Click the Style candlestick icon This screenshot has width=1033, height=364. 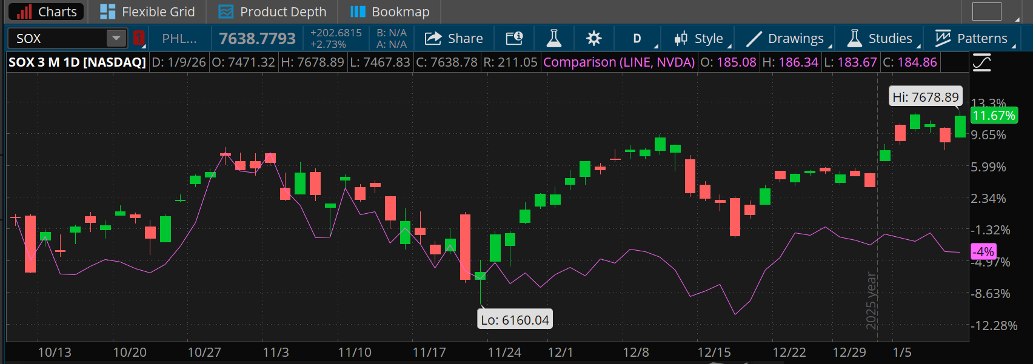681,39
